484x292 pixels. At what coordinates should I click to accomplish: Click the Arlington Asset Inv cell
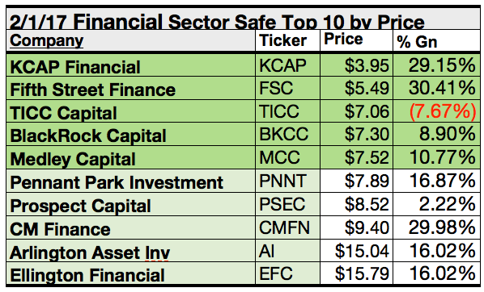click(131, 251)
